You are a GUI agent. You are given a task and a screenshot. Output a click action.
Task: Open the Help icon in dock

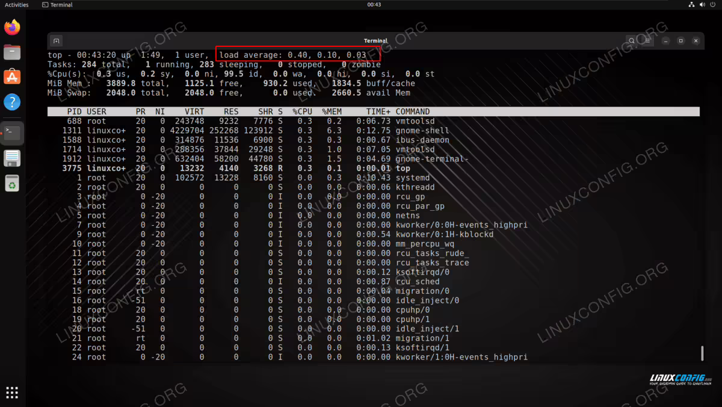[12, 102]
